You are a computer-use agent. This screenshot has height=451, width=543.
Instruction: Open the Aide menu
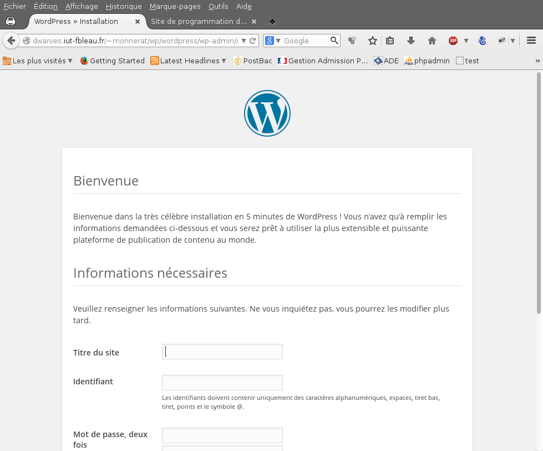pyautogui.click(x=244, y=6)
